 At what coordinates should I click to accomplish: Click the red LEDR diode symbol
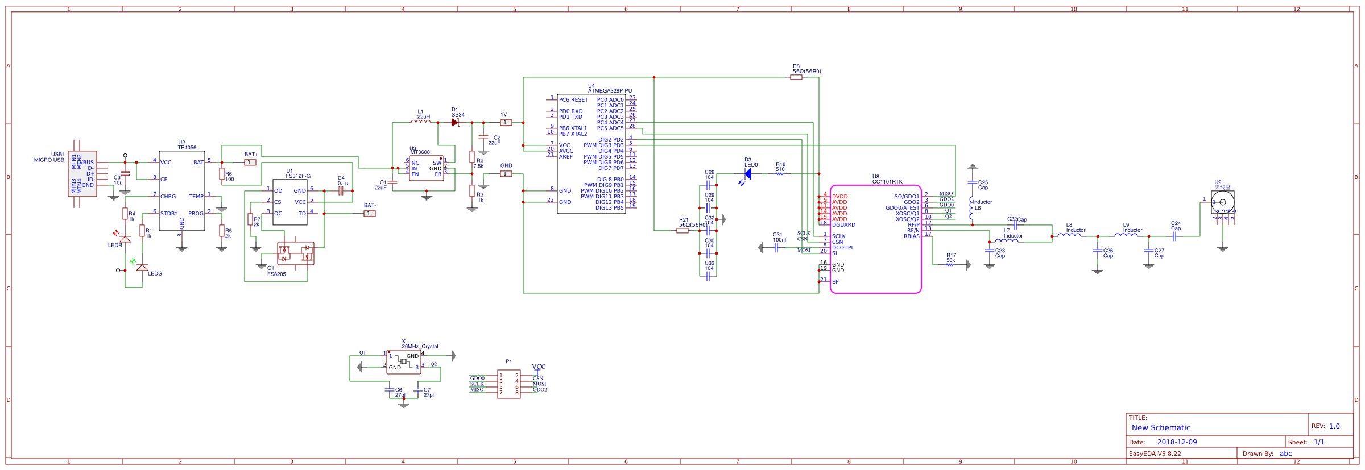coord(125,239)
